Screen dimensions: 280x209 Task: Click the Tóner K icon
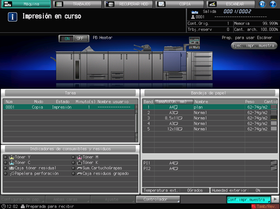(80, 163)
